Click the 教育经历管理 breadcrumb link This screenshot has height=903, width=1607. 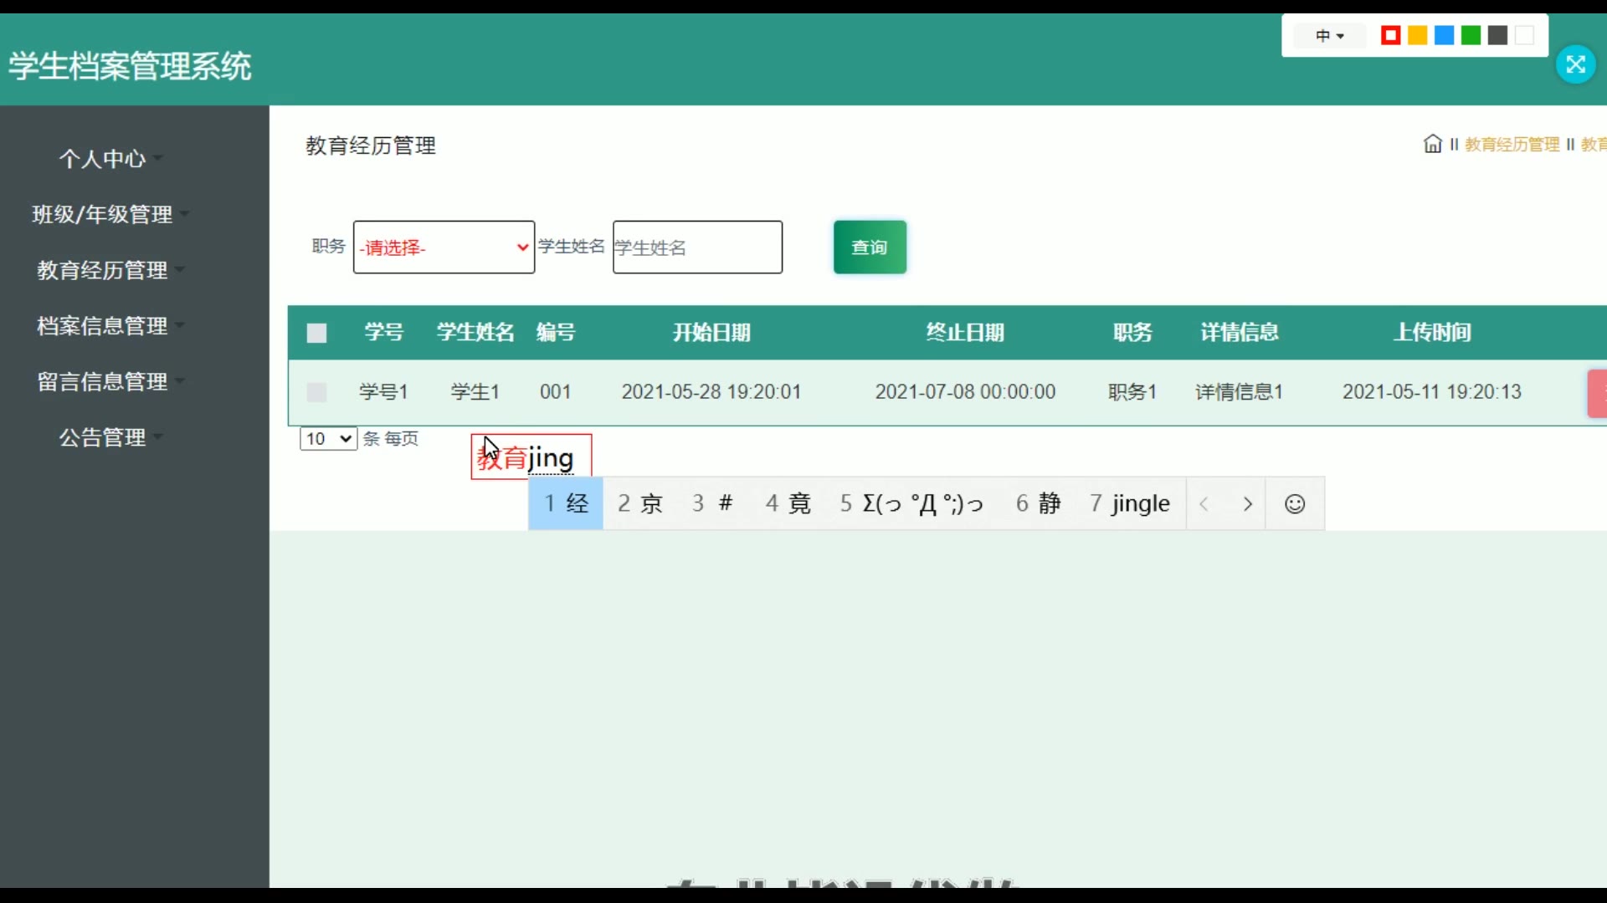pos(1512,145)
